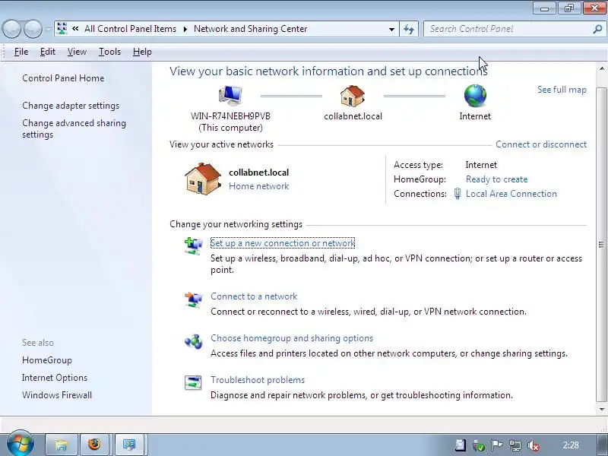Click the Set up new connection icon
This screenshot has height=456, width=608.
pyautogui.click(x=193, y=245)
